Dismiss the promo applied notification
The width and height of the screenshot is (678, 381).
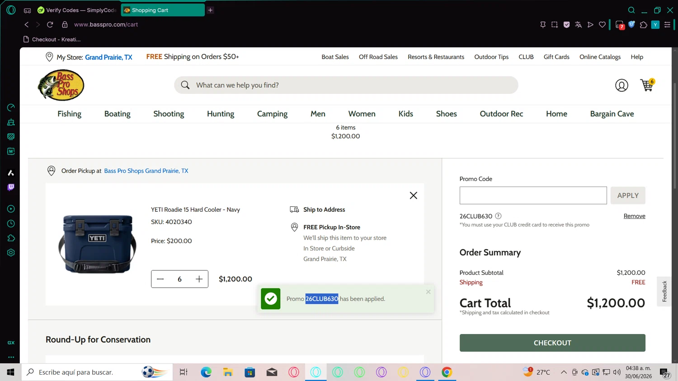[428, 292]
